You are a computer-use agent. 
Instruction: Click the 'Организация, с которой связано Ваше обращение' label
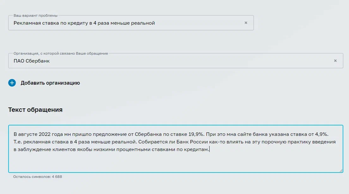[61, 53]
